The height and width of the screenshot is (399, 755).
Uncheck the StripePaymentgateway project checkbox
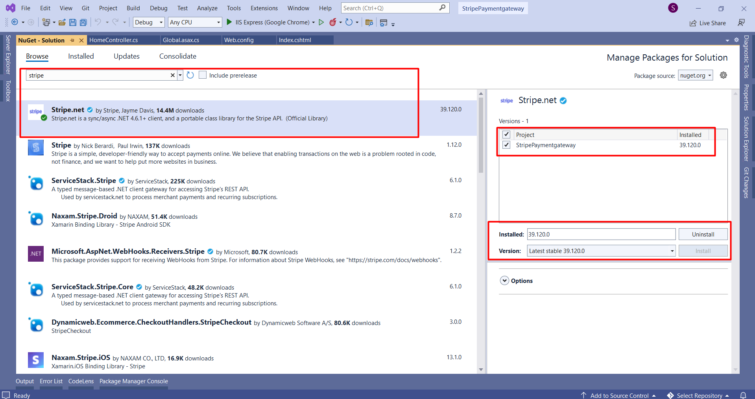click(506, 145)
